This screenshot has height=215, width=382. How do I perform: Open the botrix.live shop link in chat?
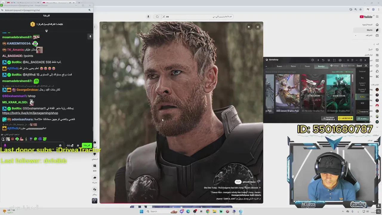click(30, 113)
